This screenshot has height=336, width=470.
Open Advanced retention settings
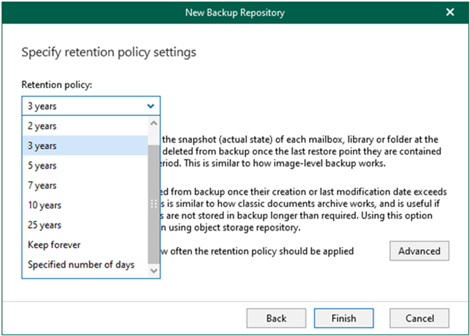coord(419,251)
